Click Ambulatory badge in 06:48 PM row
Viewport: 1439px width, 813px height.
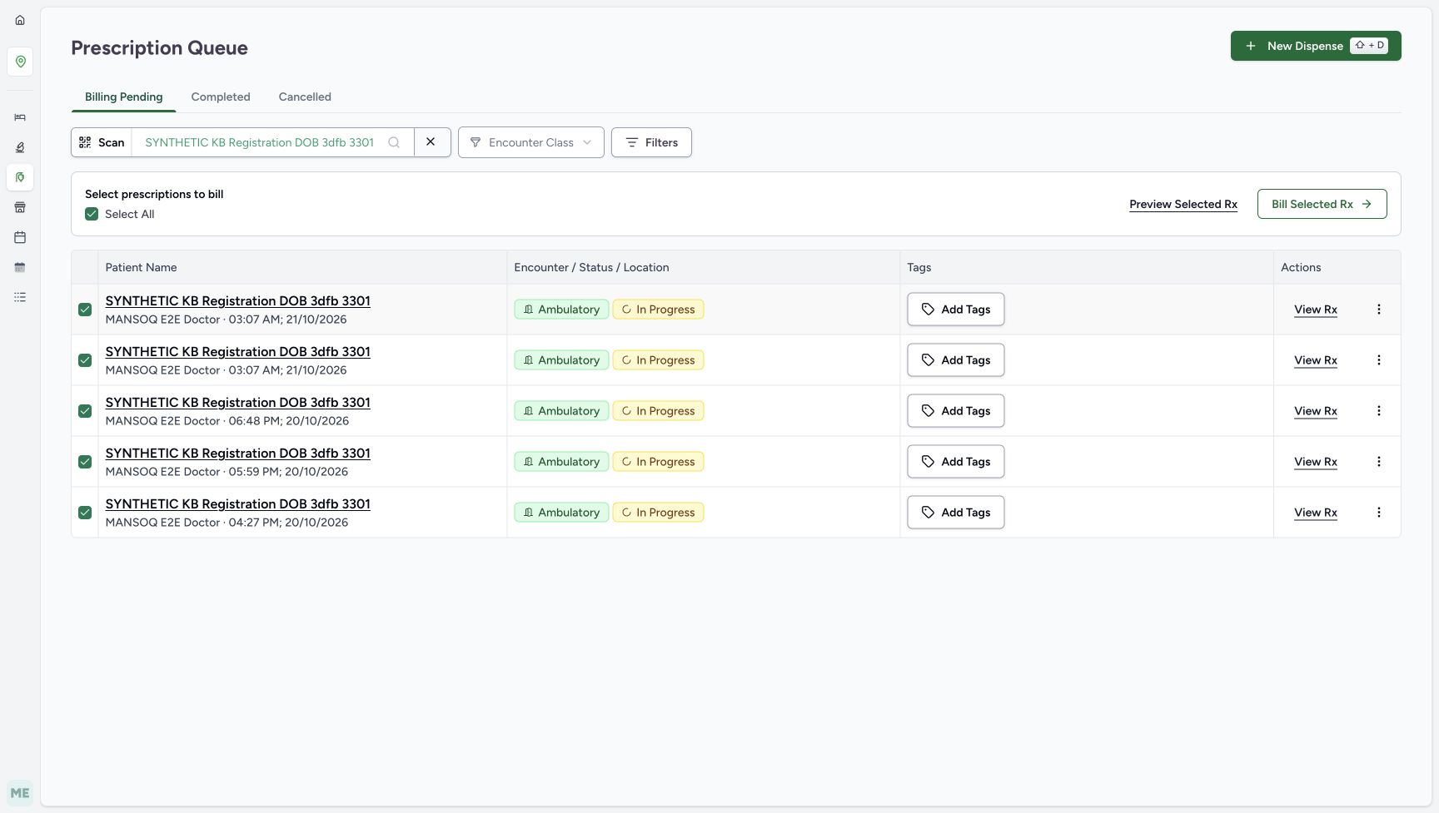pos(561,411)
